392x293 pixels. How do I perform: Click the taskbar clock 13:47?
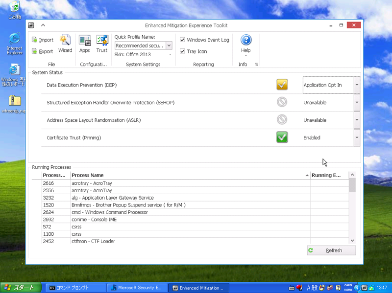[382, 288]
